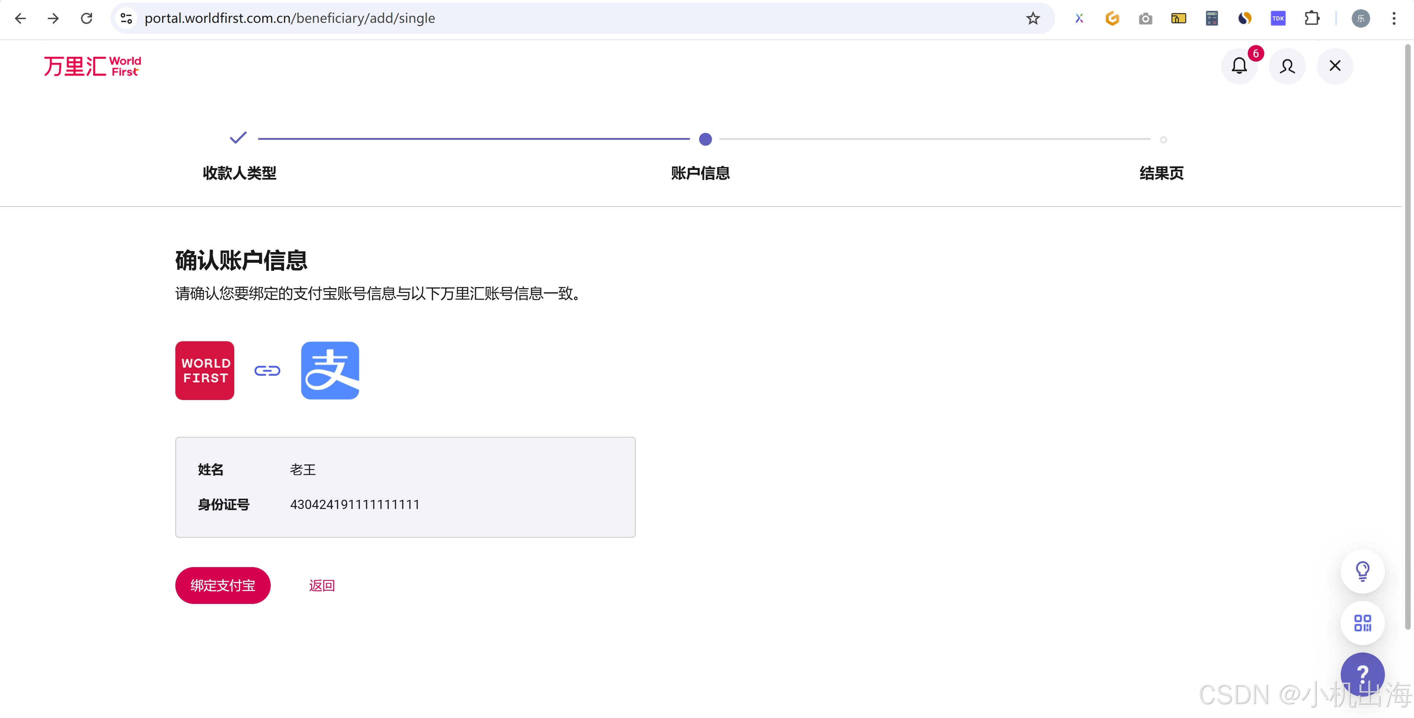The width and height of the screenshot is (1414, 718).
Task: Open the QR code floating icon
Action: pos(1362,623)
